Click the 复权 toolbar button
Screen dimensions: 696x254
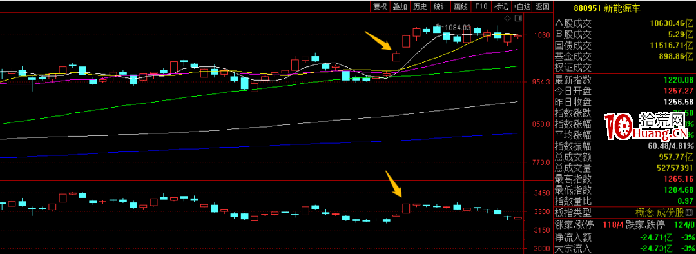[x=380, y=6]
